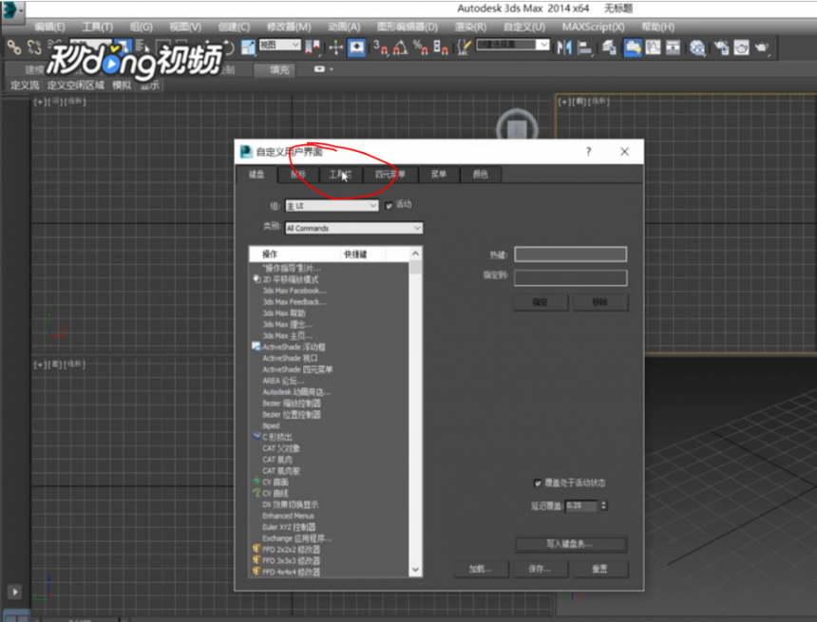
Task: Open the Render Setup icon
Action: [721, 47]
